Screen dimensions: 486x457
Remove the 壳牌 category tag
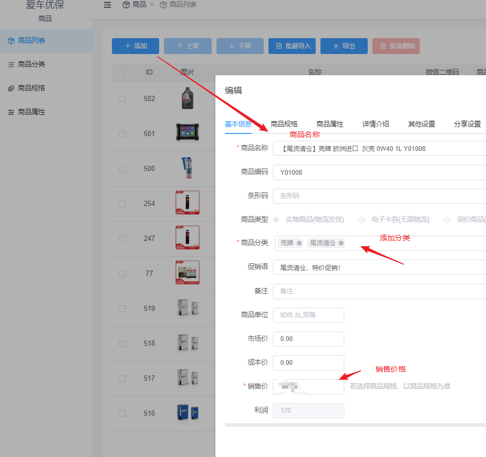click(299, 243)
